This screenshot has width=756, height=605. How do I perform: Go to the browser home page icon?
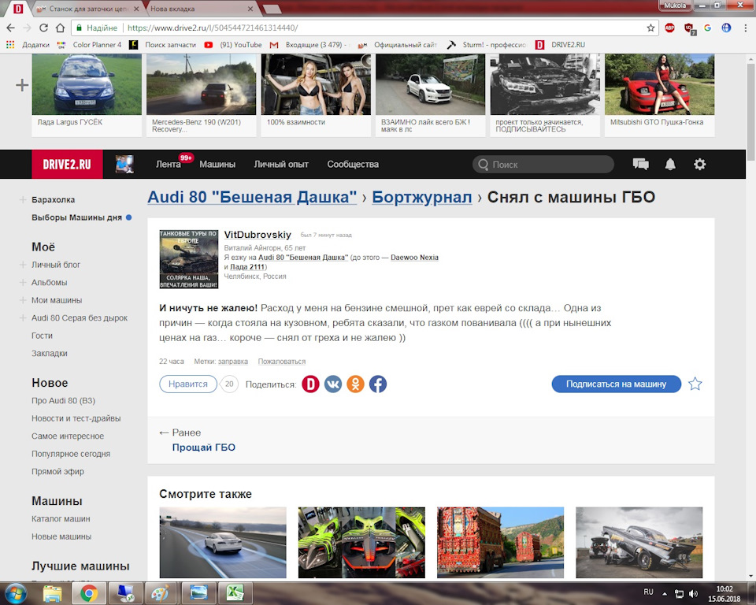(60, 28)
